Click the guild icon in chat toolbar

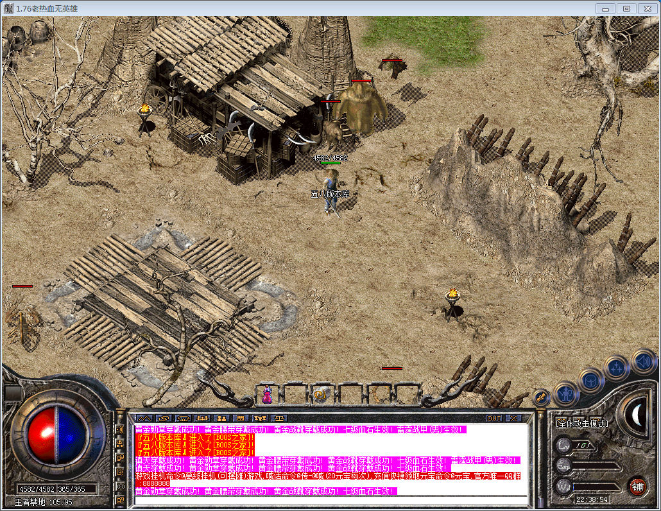(183, 419)
